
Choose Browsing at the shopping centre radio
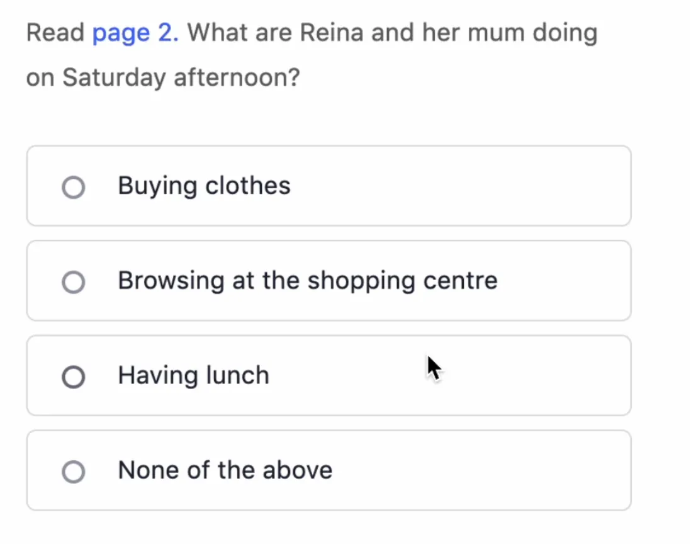click(73, 282)
